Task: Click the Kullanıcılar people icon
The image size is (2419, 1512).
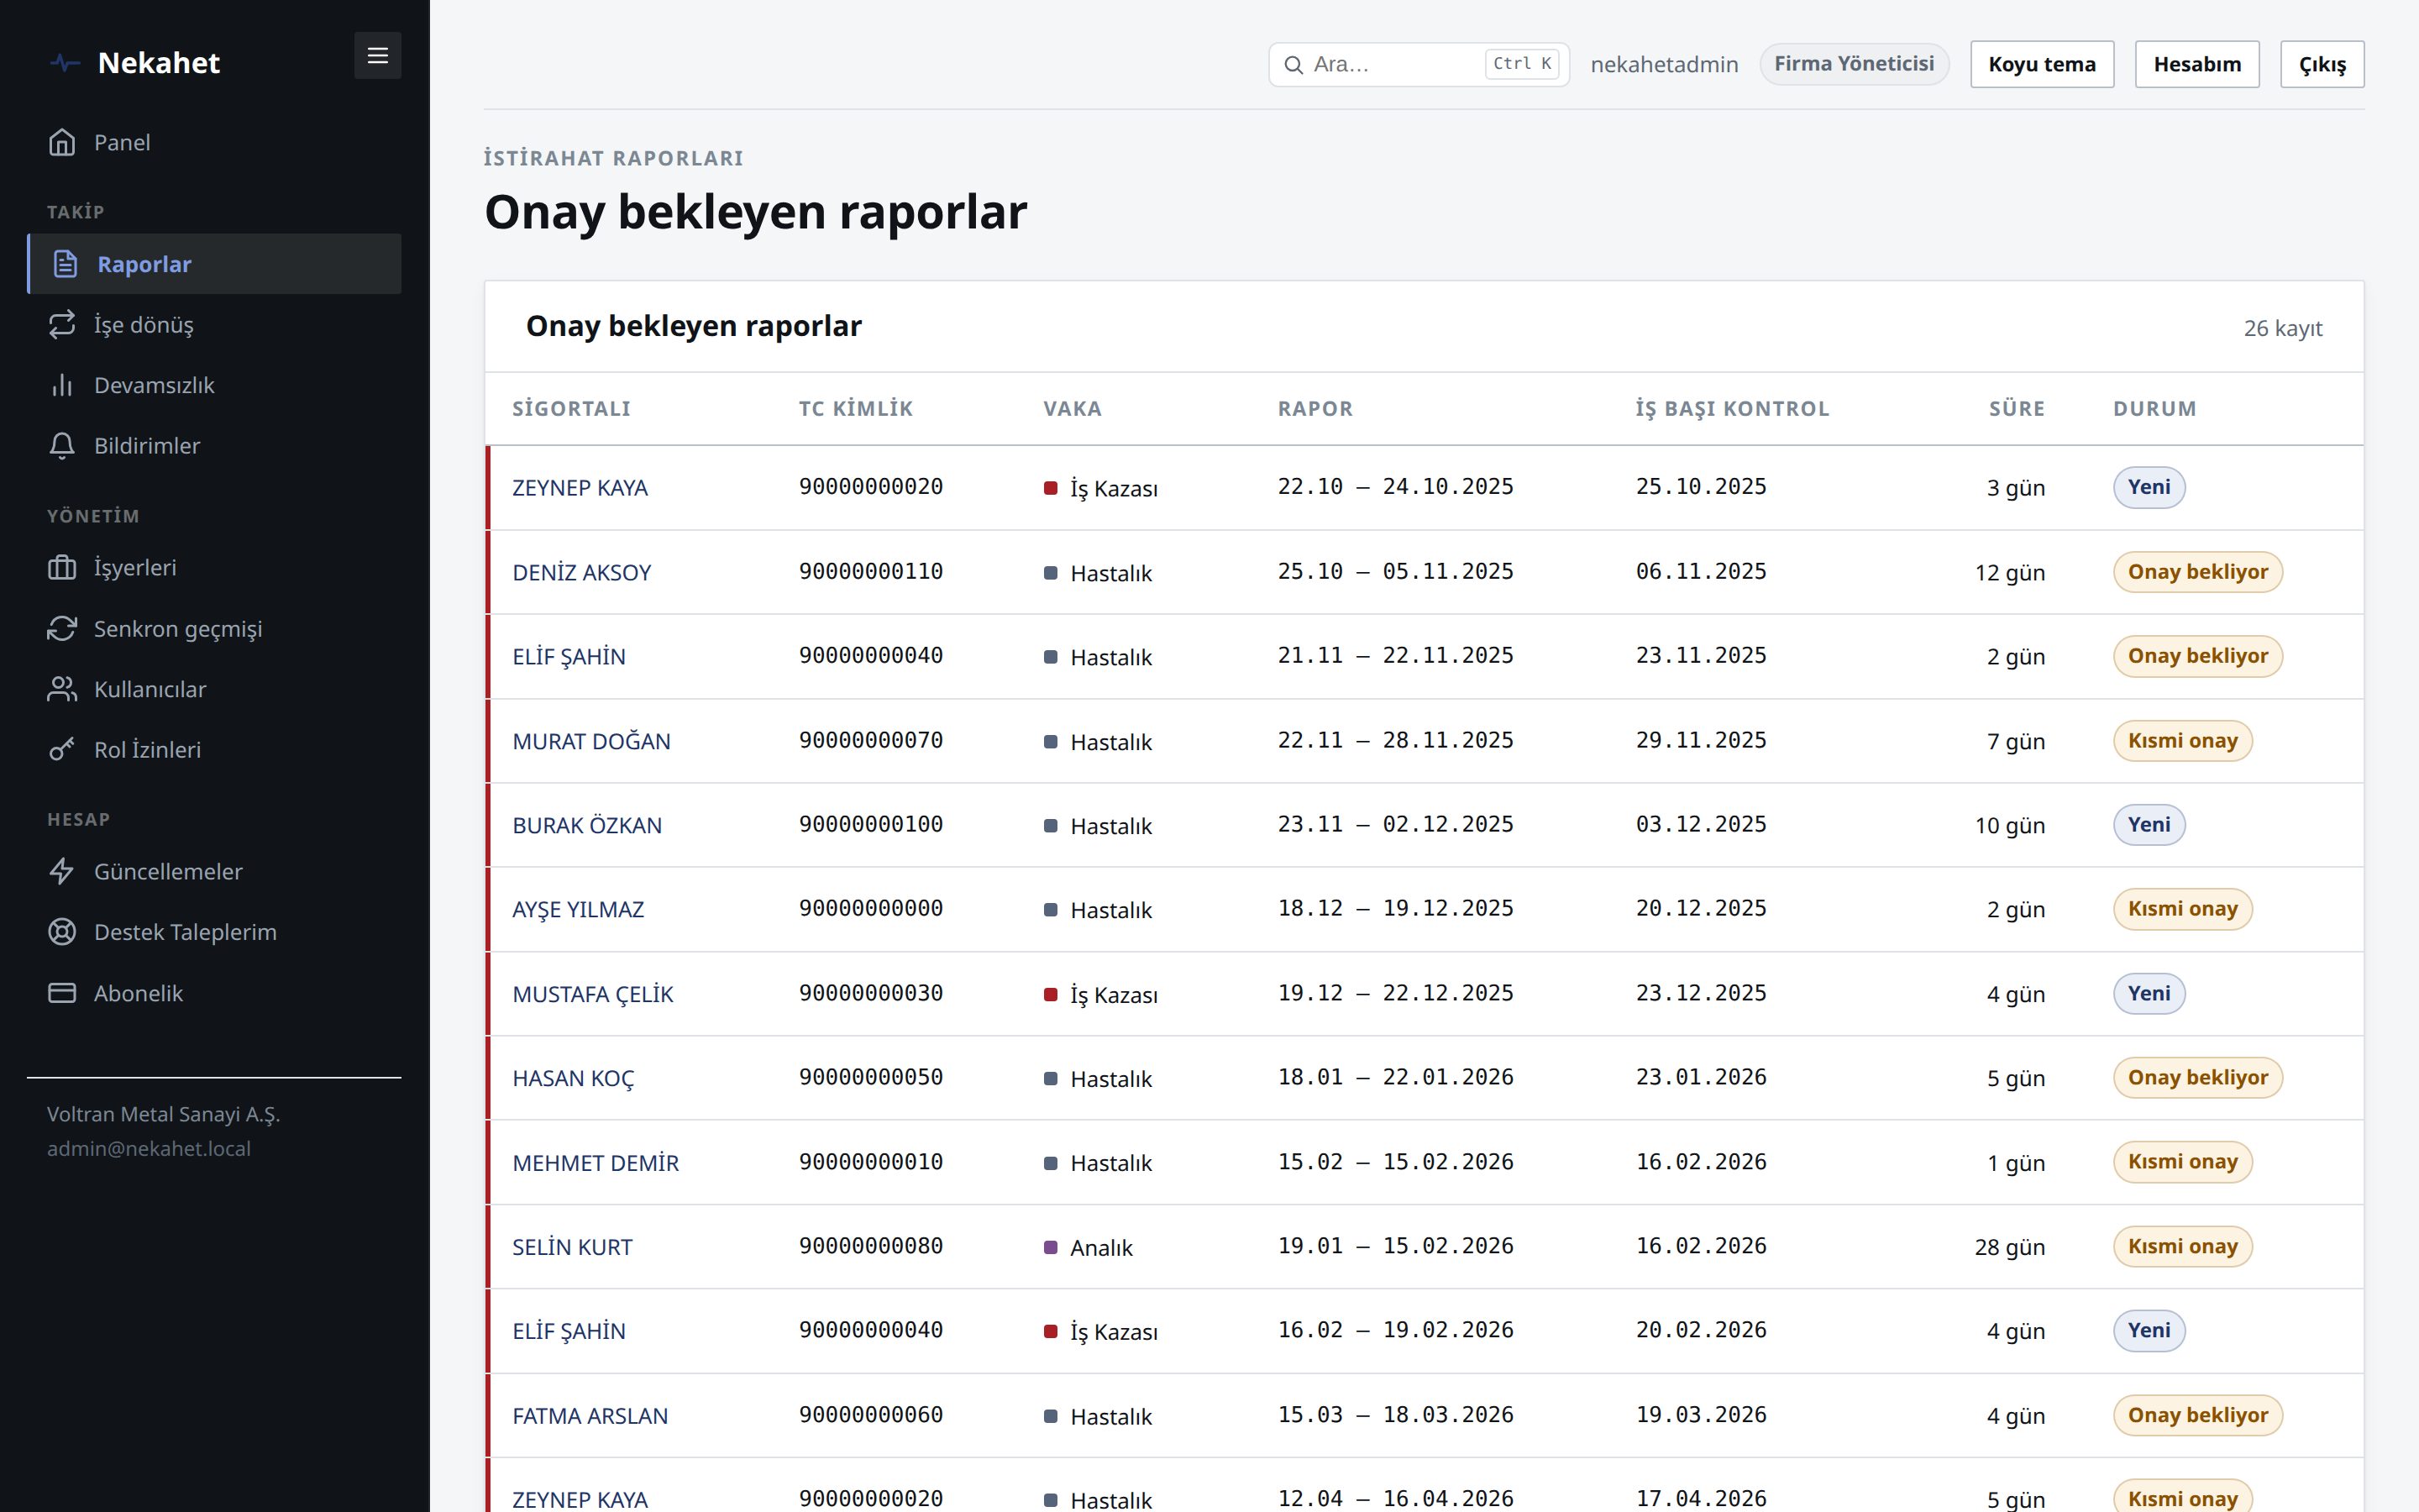Action: [62, 689]
